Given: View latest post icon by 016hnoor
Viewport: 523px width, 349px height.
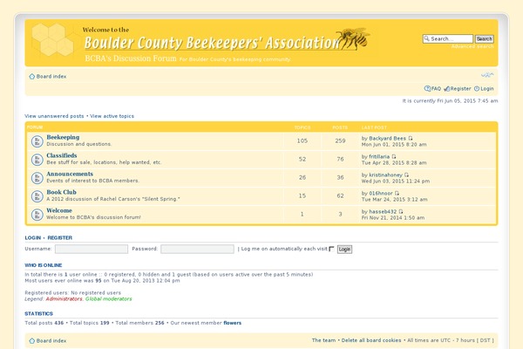Looking at the screenshot, I should [x=397, y=194].
